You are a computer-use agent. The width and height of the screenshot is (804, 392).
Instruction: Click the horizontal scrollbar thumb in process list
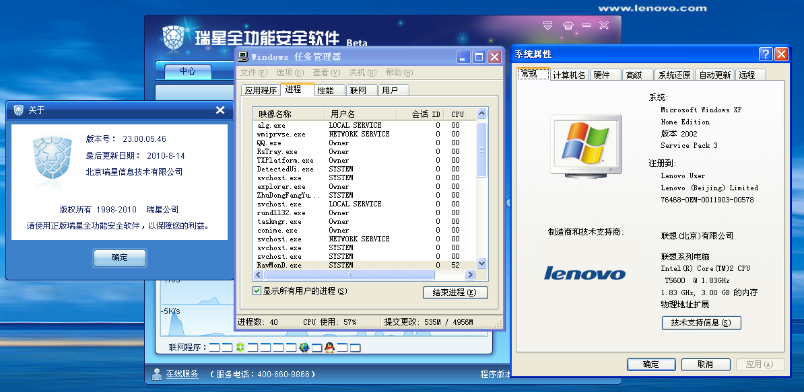[349, 275]
